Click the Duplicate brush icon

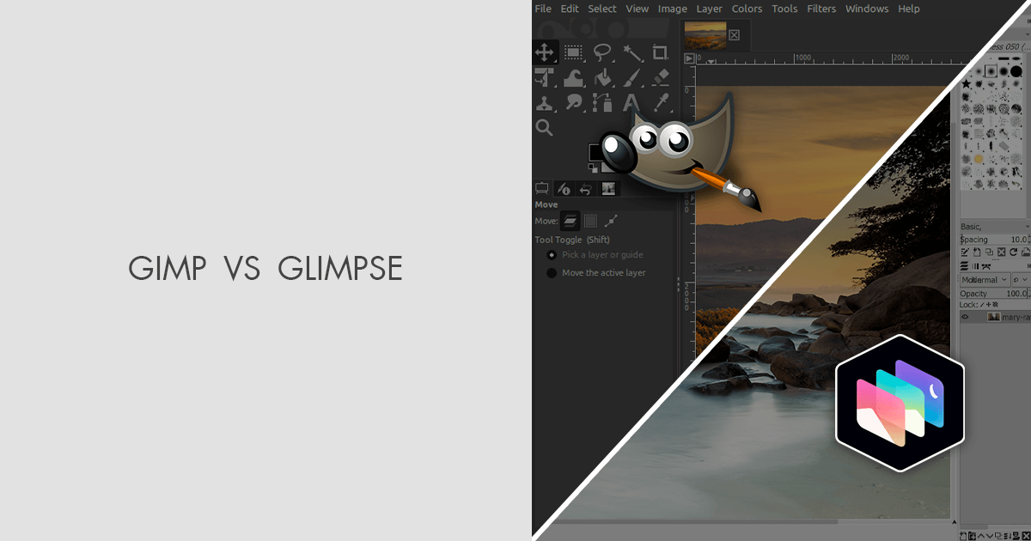tap(989, 252)
